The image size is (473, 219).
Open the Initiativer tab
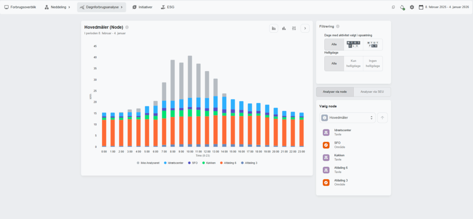coord(142,7)
